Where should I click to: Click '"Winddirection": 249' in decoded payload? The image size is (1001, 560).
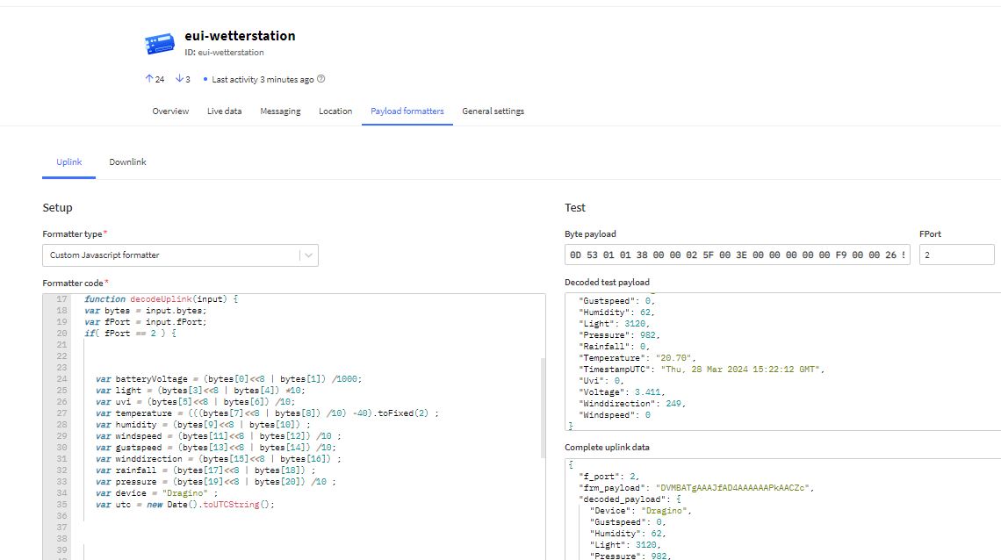pos(632,404)
